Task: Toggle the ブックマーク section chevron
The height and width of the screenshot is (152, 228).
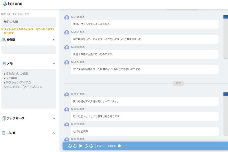Action: pos(54,118)
